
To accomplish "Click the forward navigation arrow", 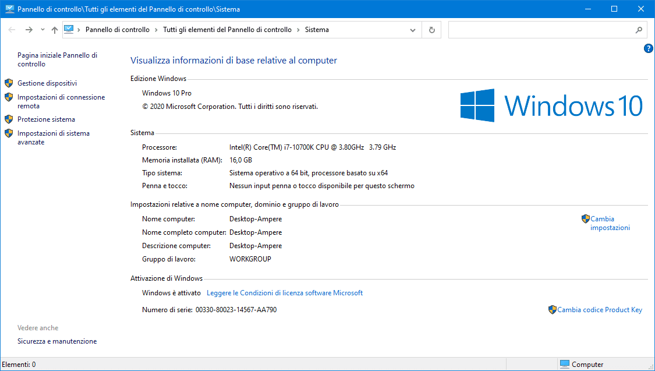I will (x=29, y=30).
